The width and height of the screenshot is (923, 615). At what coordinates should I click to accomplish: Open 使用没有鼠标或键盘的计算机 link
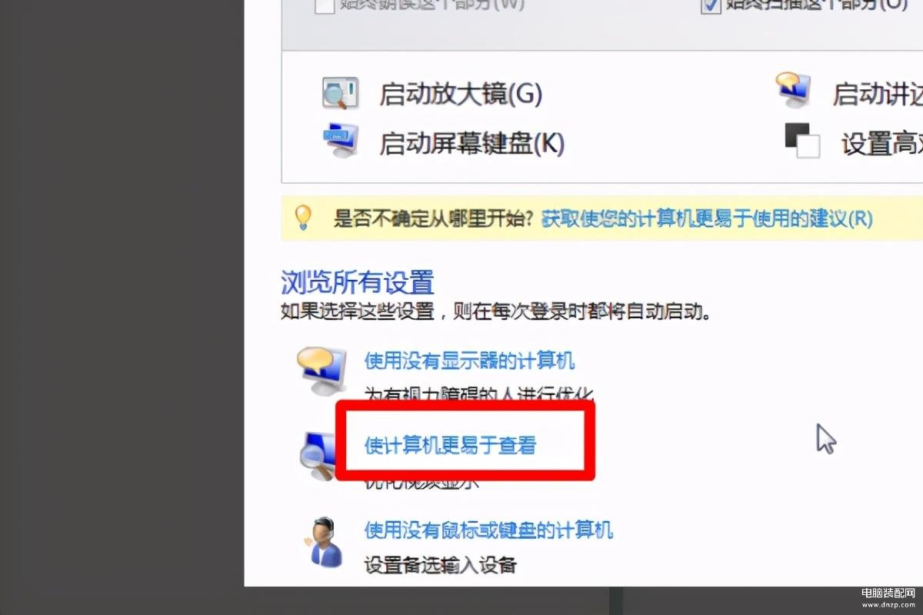(488, 530)
